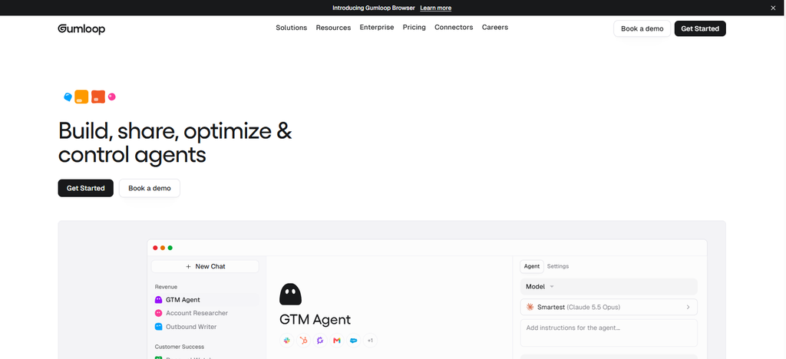Open the Learn more link in banner
786x359 pixels.
436,8
